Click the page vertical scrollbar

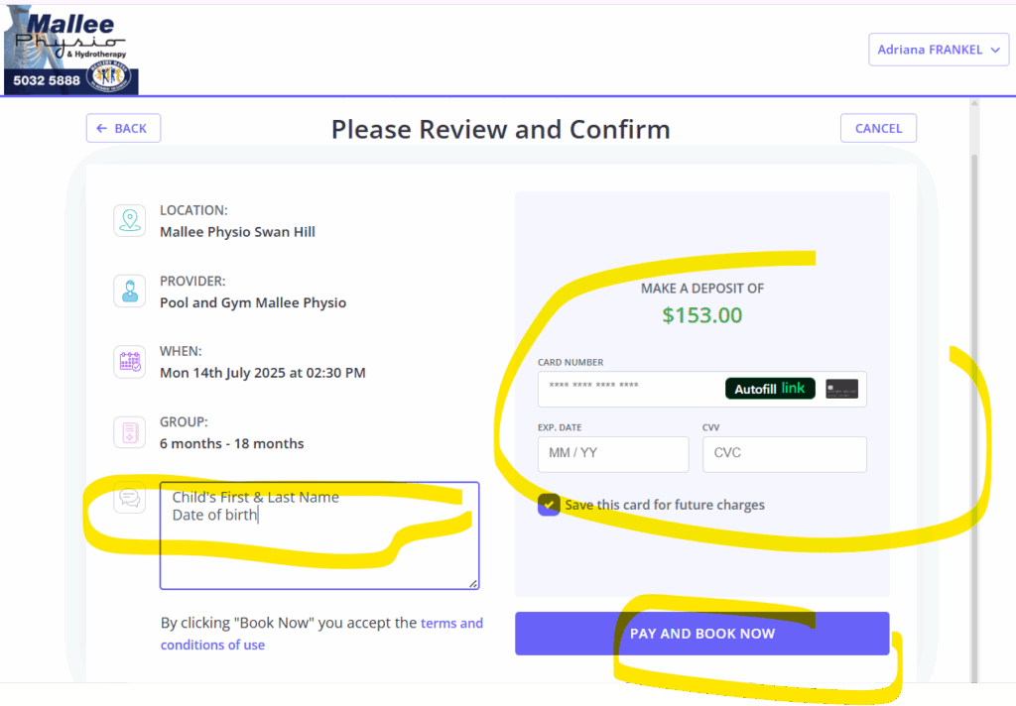coord(974,397)
